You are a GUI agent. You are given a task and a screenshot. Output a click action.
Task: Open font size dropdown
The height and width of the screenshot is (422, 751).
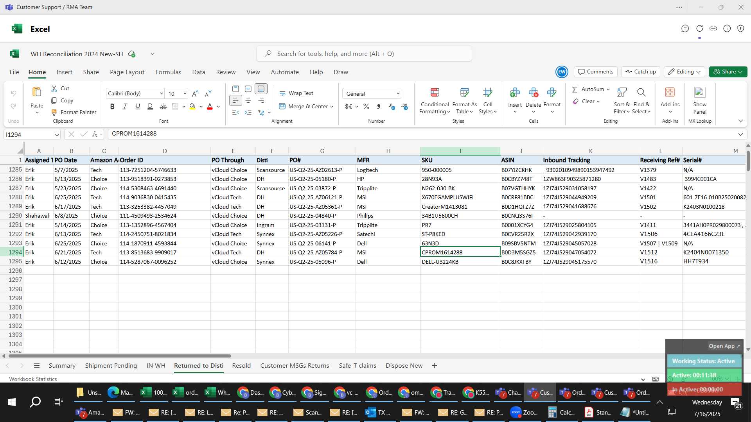click(185, 93)
